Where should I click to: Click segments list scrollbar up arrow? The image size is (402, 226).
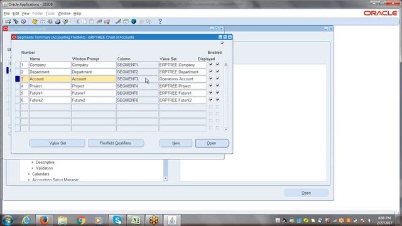click(226, 64)
